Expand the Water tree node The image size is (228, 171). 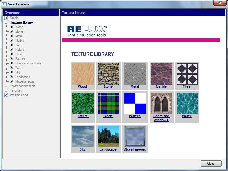[12, 68]
